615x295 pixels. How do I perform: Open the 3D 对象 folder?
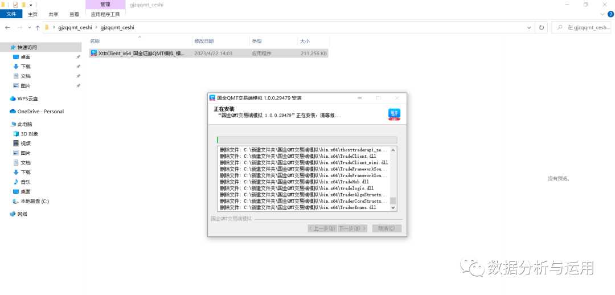pyautogui.click(x=26, y=134)
